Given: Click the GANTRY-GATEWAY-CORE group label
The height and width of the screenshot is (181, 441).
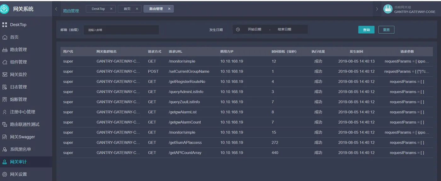Looking at the screenshot, I should [415, 12].
